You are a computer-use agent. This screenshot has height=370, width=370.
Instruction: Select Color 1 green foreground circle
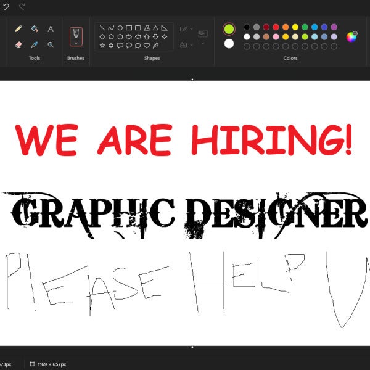[x=229, y=29]
